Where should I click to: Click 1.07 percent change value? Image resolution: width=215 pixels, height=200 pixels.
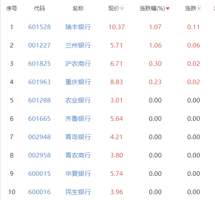[x=155, y=27]
